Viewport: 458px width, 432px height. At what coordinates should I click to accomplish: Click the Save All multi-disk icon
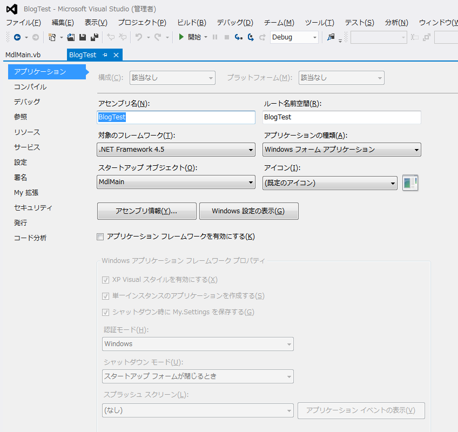click(95, 37)
